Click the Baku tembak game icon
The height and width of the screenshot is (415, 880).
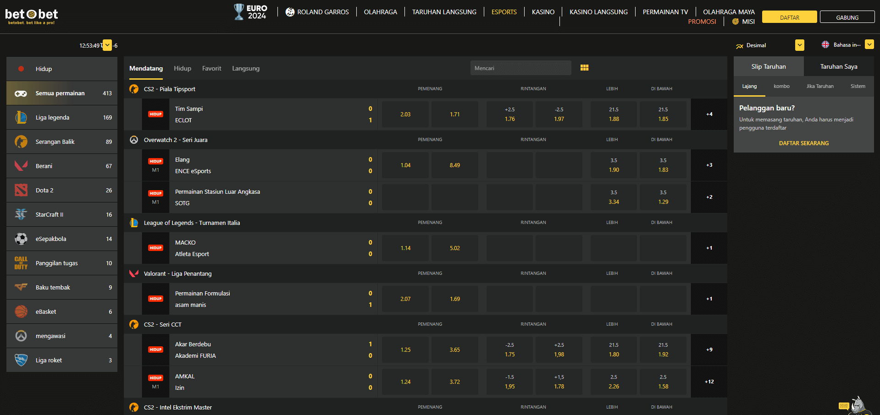point(21,287)
